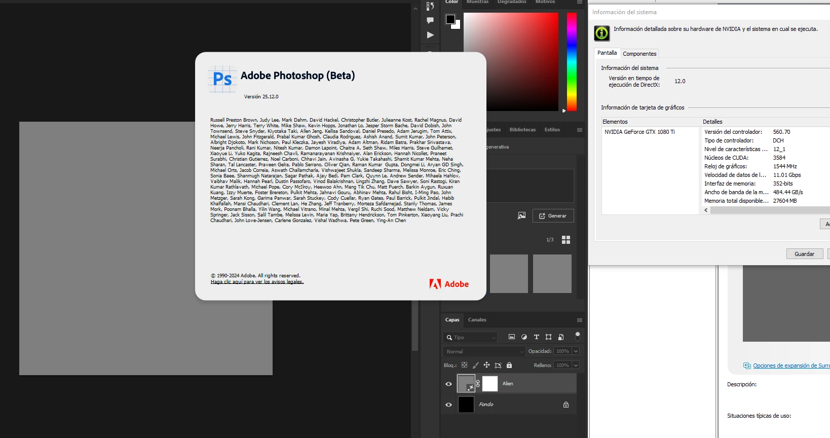Switch to the Muestras tab
The image size is (830, 438).
tap(477, 2)
